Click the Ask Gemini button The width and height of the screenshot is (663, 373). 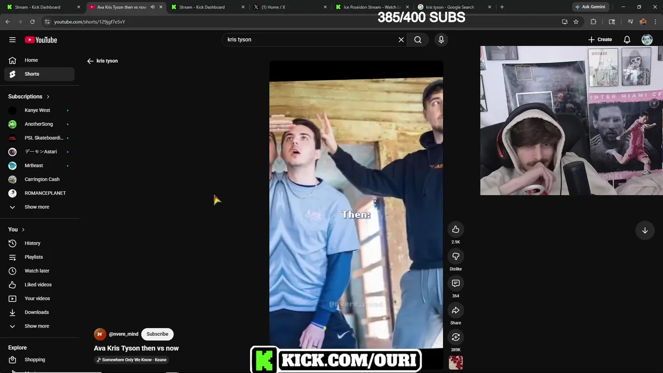click(x=590, y=7)
